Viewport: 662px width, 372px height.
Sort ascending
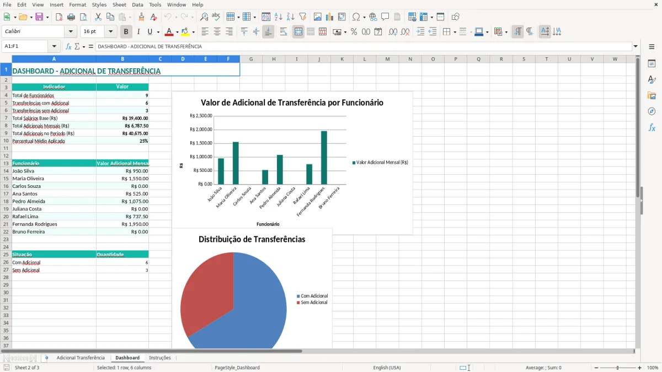(x=279, y=17)
